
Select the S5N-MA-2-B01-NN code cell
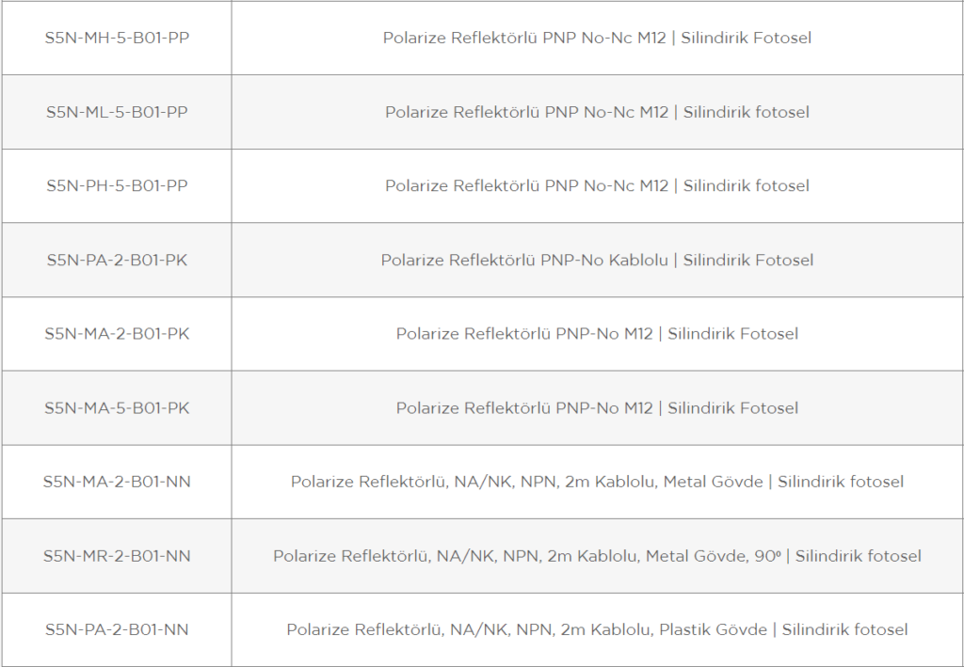point(117,482)
